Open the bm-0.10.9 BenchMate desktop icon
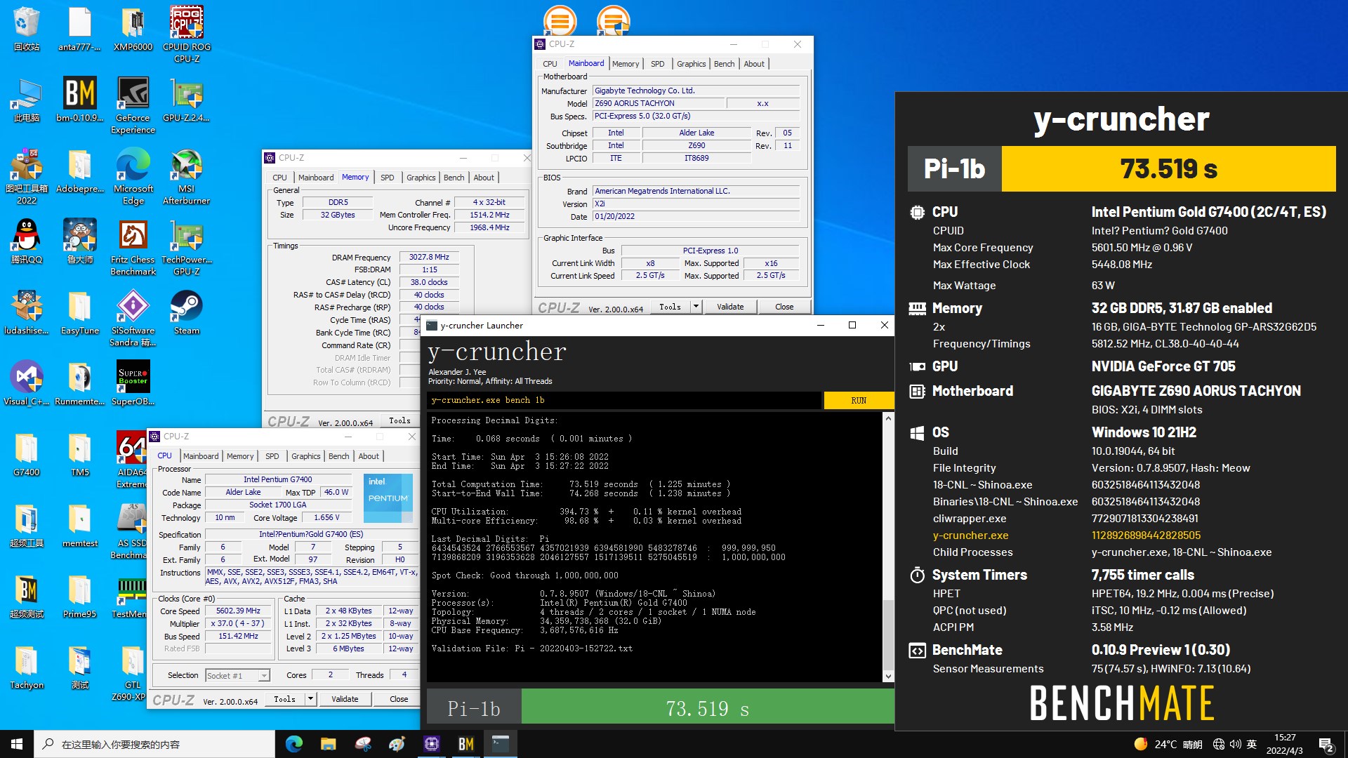This screenshot has height=758, width=1348. point(80,99)
